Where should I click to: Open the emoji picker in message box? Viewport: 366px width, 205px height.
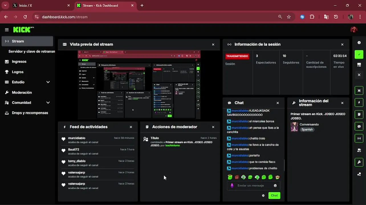pyautogui.click(x=275, y=186)
